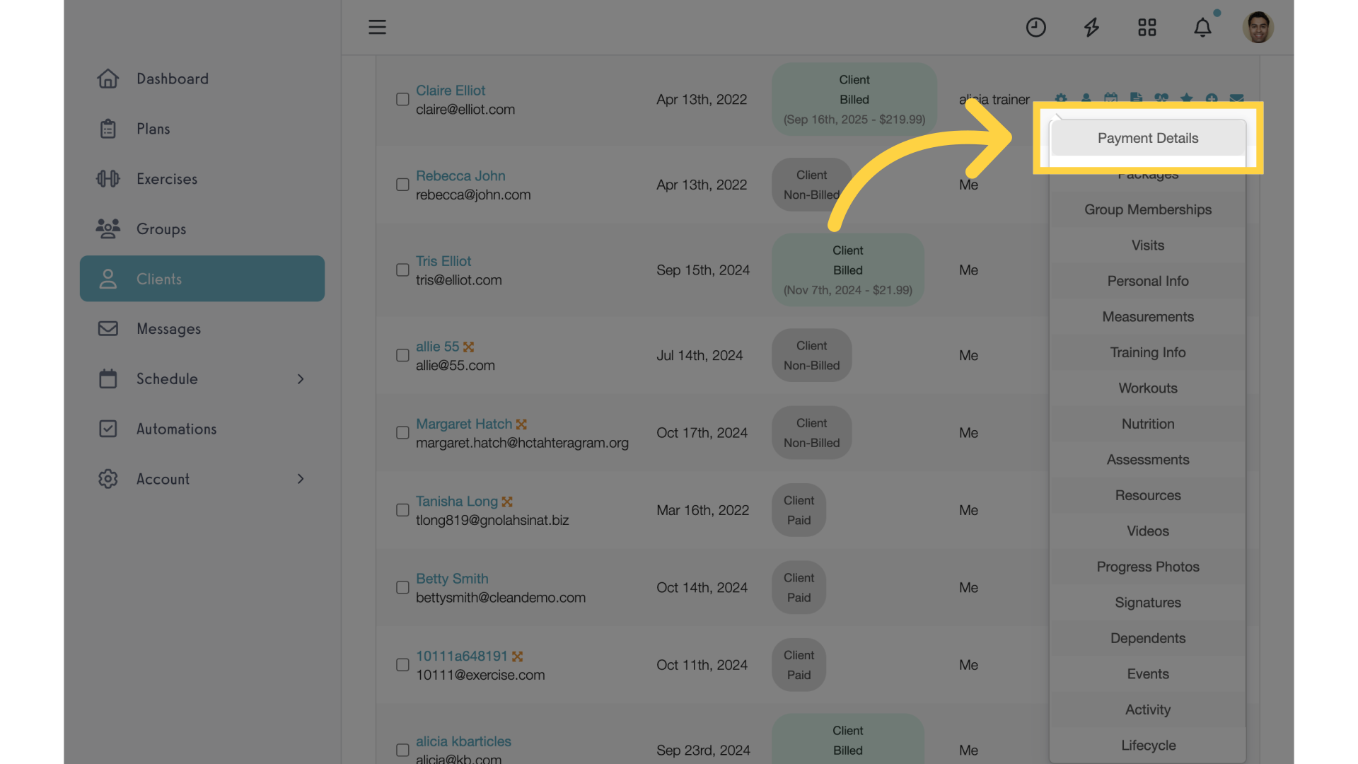Click the lightning bolt notifications icon
The image size is (1358, 764).
1091,27
